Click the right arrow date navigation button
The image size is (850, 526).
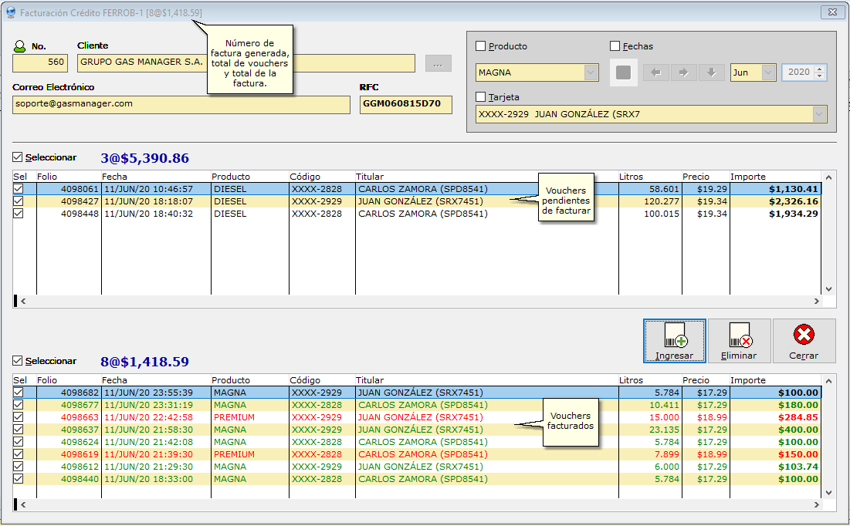pos(683,72)
